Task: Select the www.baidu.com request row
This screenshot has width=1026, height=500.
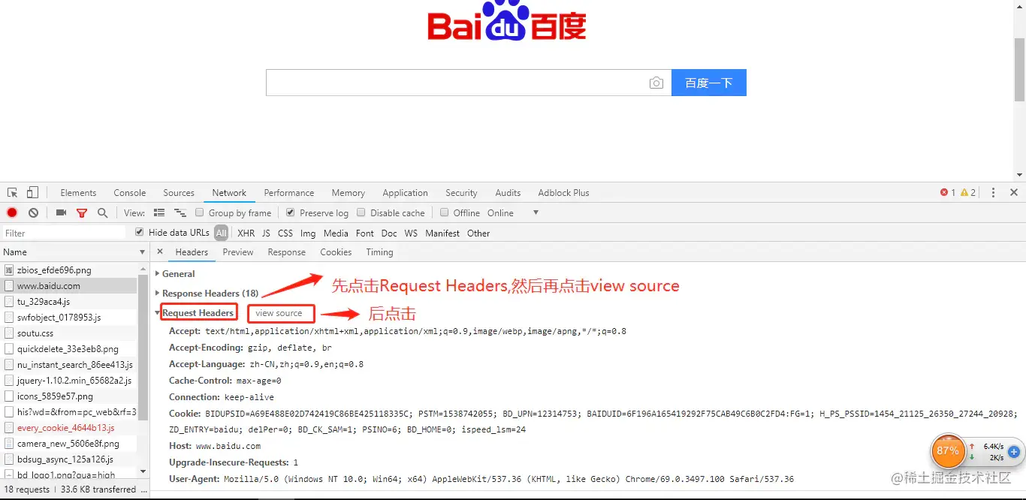Action: [69, 286]
